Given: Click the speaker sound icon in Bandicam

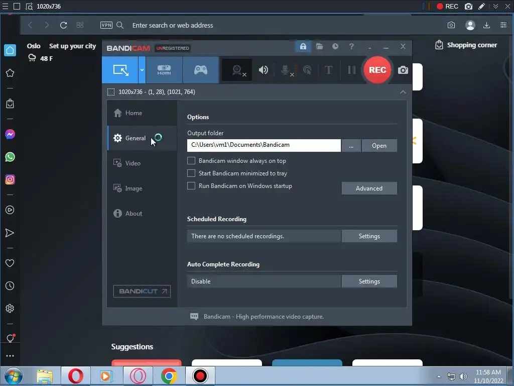Looking at the screenshot, I should [263, 70].
